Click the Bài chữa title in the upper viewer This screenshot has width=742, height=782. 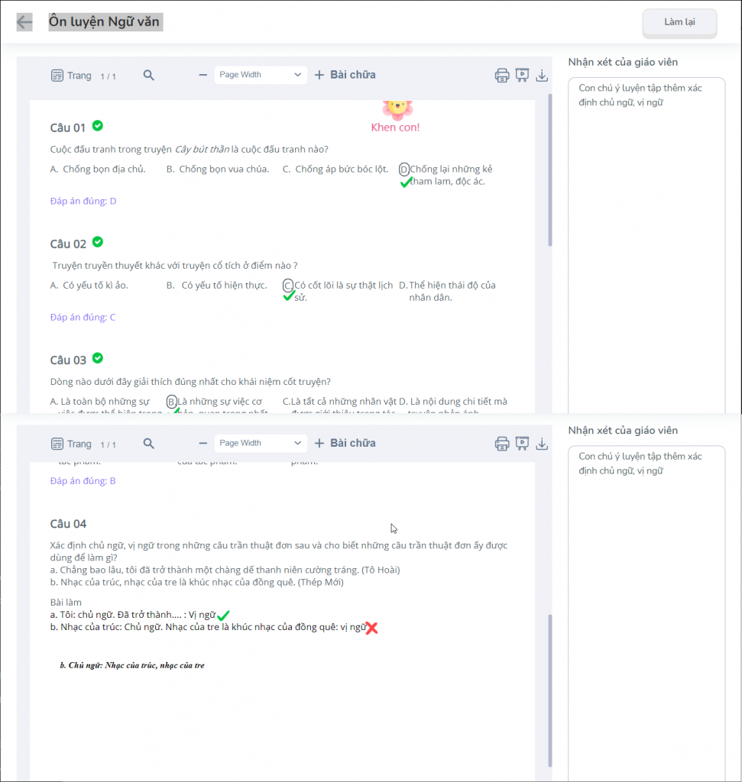353,75
